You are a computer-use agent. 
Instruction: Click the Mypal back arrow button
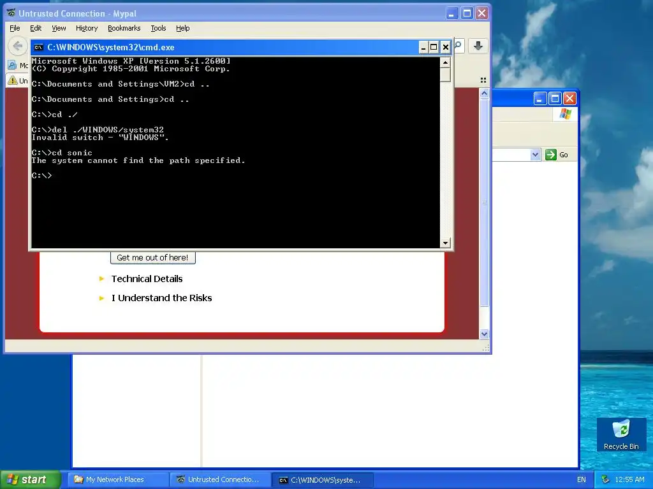(x=17, y=46)
